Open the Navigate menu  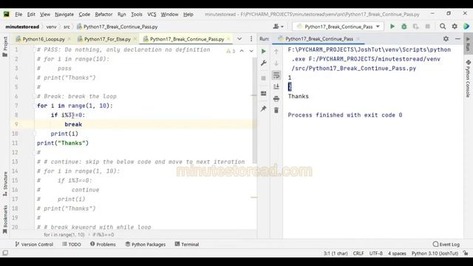64,14
